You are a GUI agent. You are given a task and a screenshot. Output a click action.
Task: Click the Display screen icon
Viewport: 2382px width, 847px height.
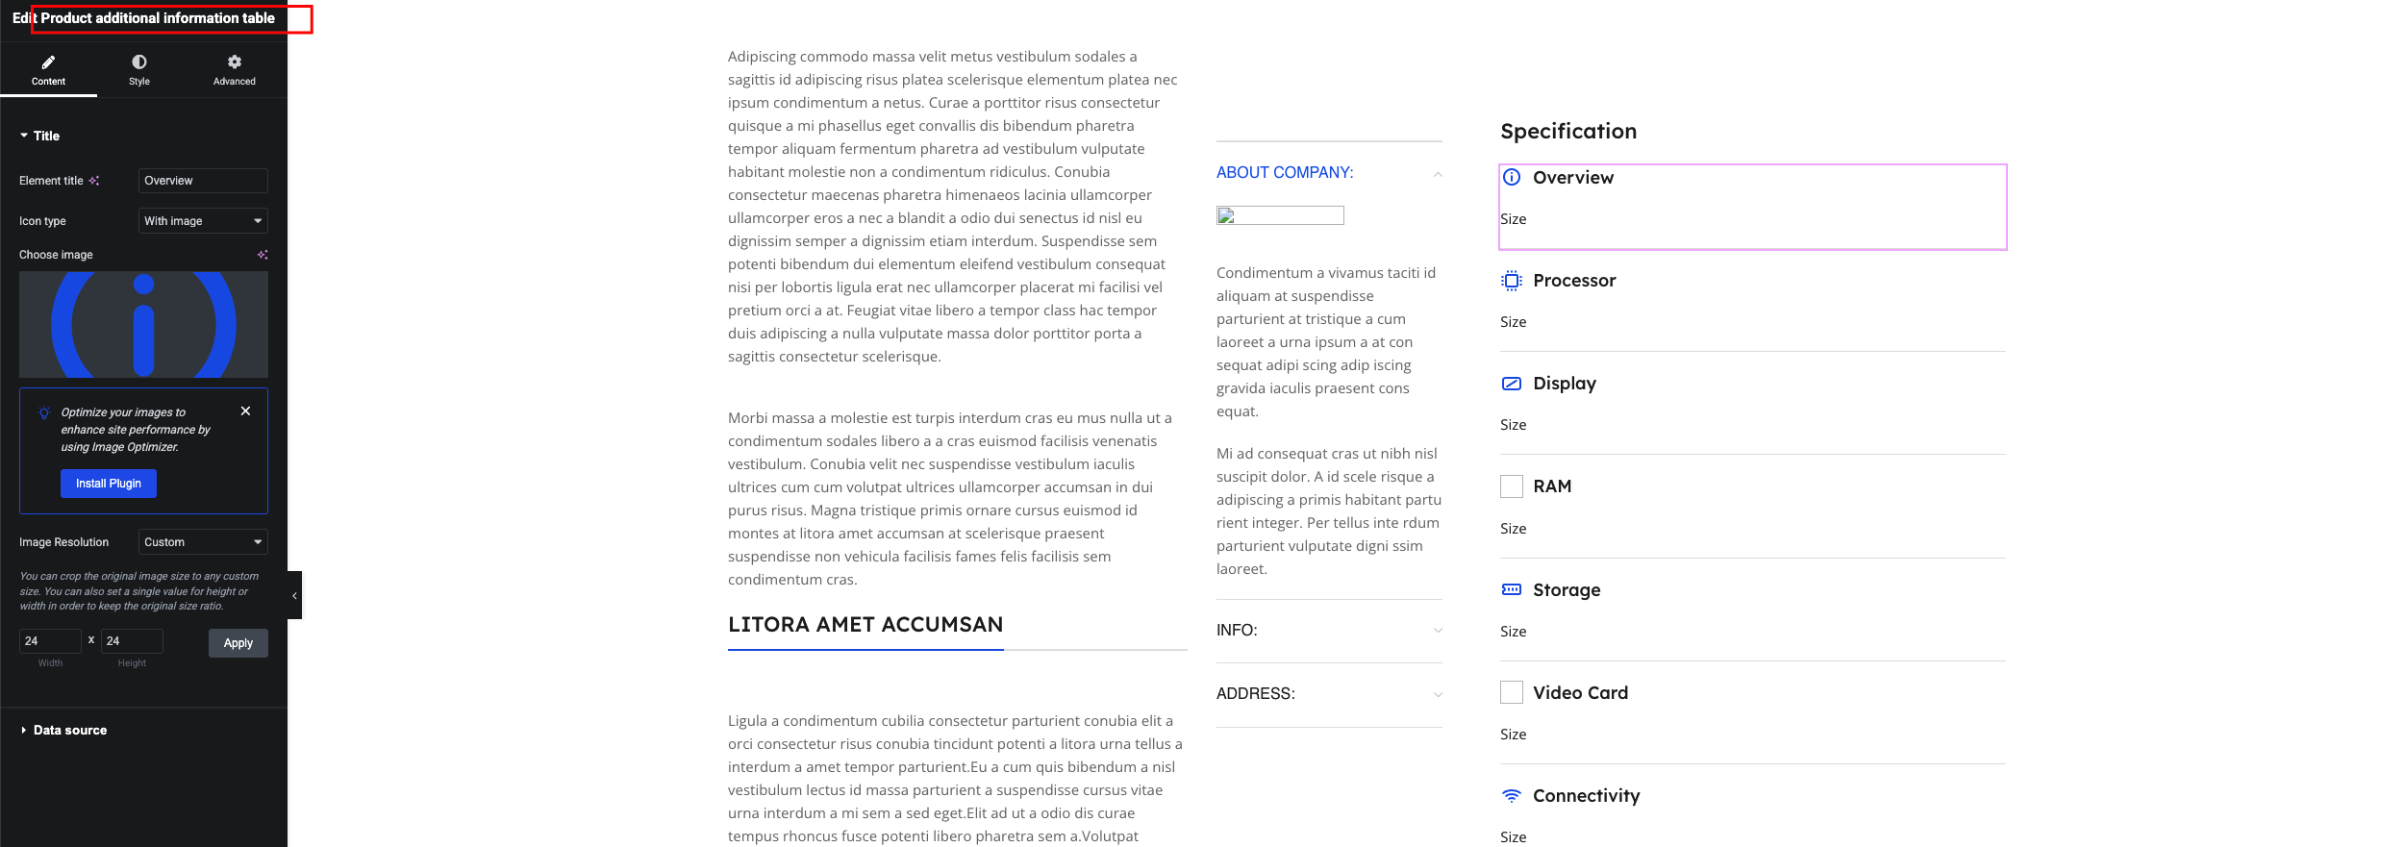1512,384
